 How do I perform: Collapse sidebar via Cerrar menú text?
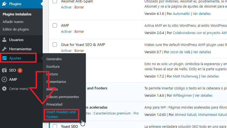coord(19,89)
